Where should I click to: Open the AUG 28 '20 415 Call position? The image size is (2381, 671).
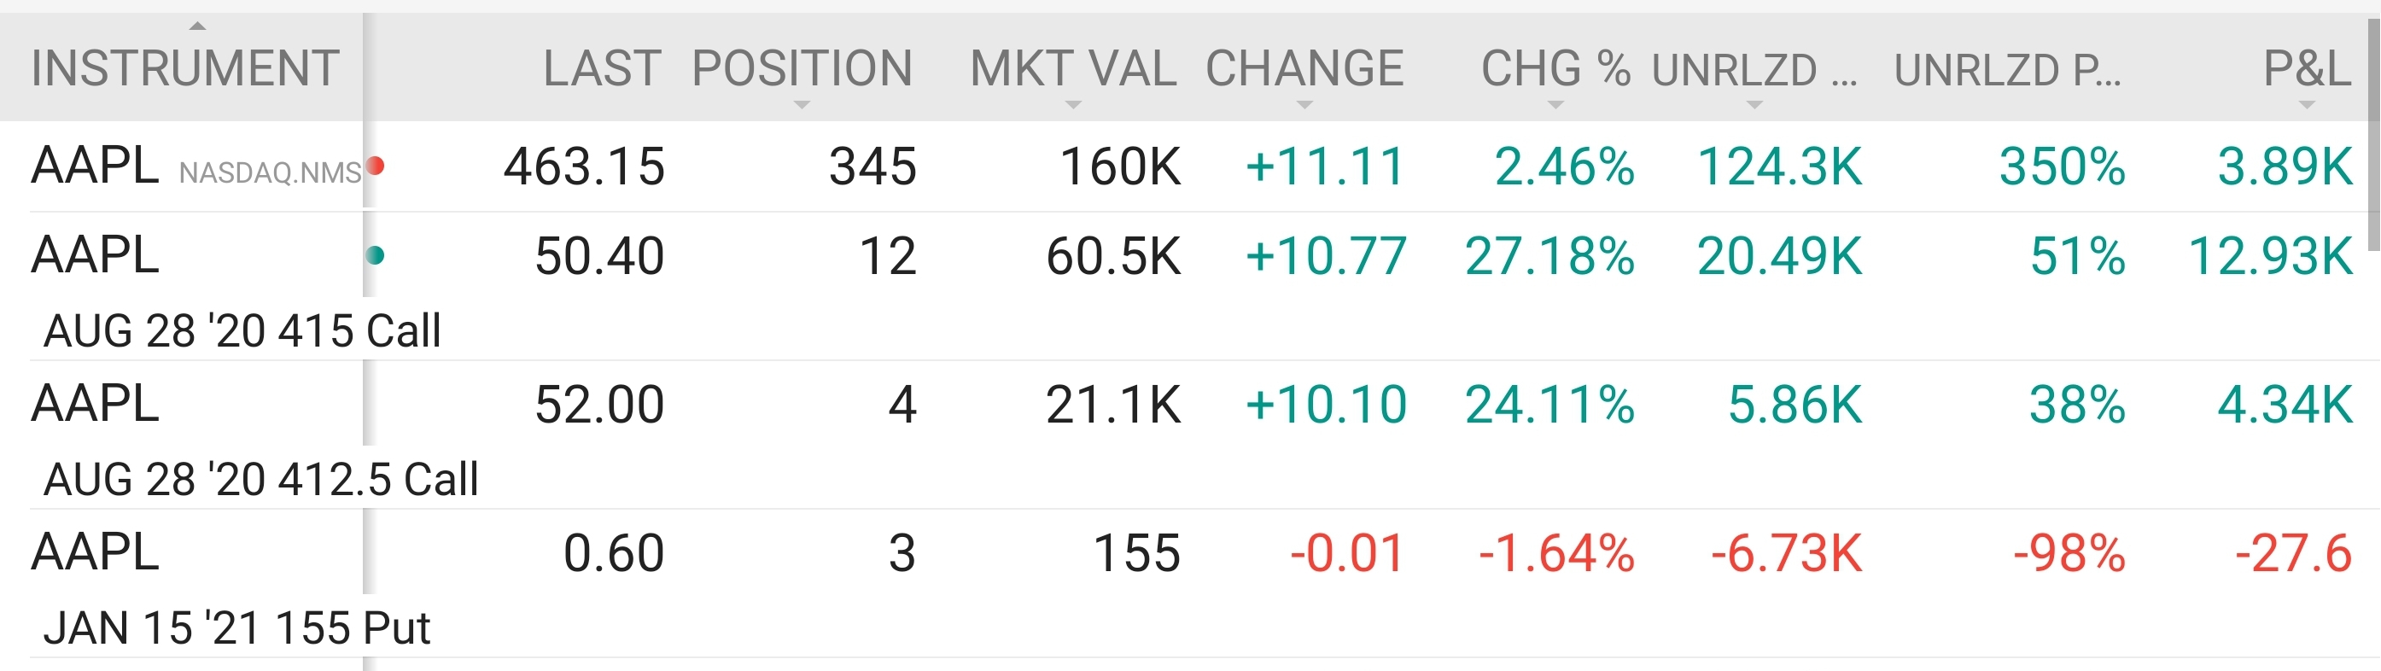pos(242,330)
